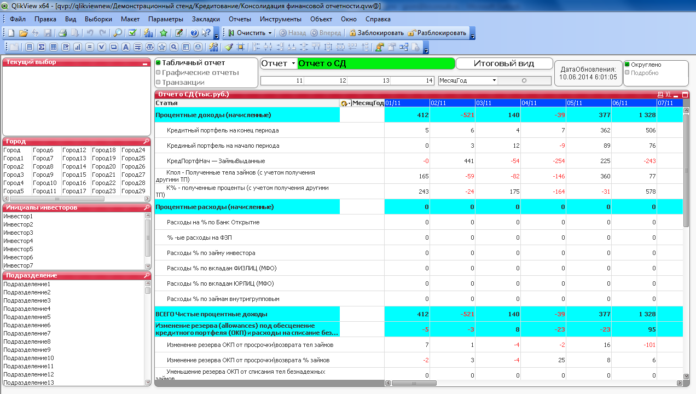Click the Print icon in toolbar
696x394 pixels.
point(62,33)
